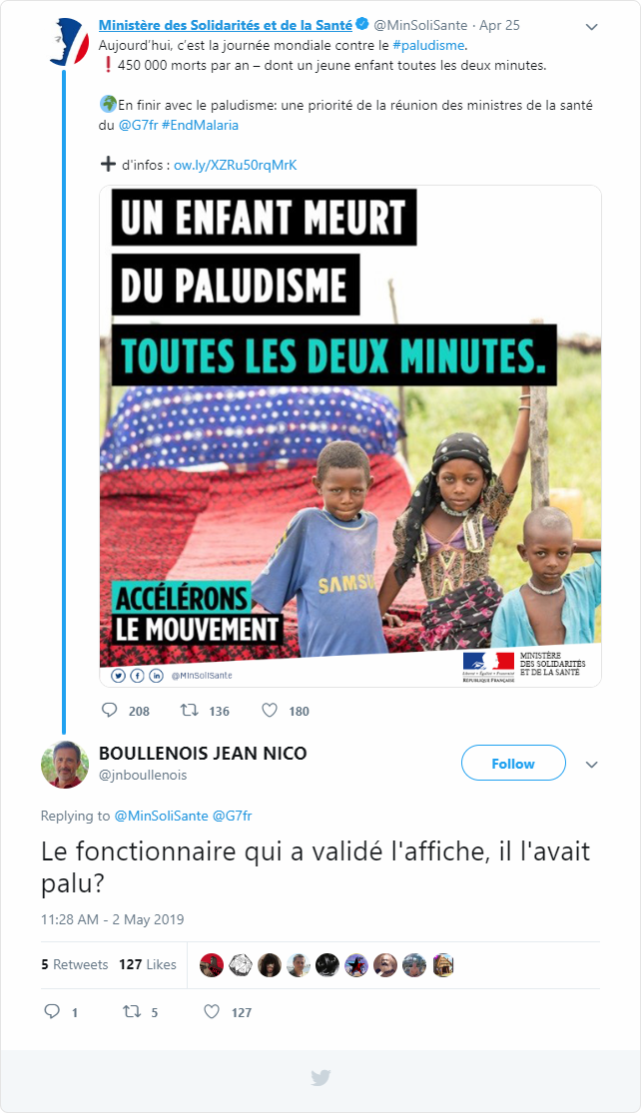The width and height of the screenshot is (641, 1113).
Task: Open the chevron menu next to Follow
Action: (x=591, y=765)
